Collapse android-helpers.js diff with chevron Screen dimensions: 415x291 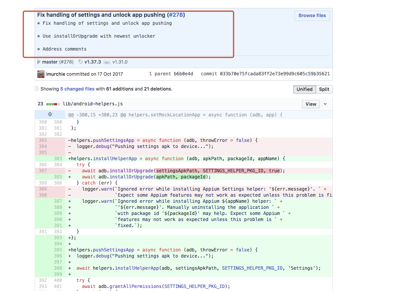pos(325,104)
